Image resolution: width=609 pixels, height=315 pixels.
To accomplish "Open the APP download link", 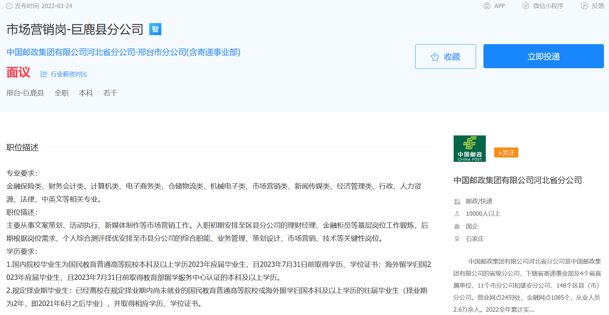I will coord(500,6).
